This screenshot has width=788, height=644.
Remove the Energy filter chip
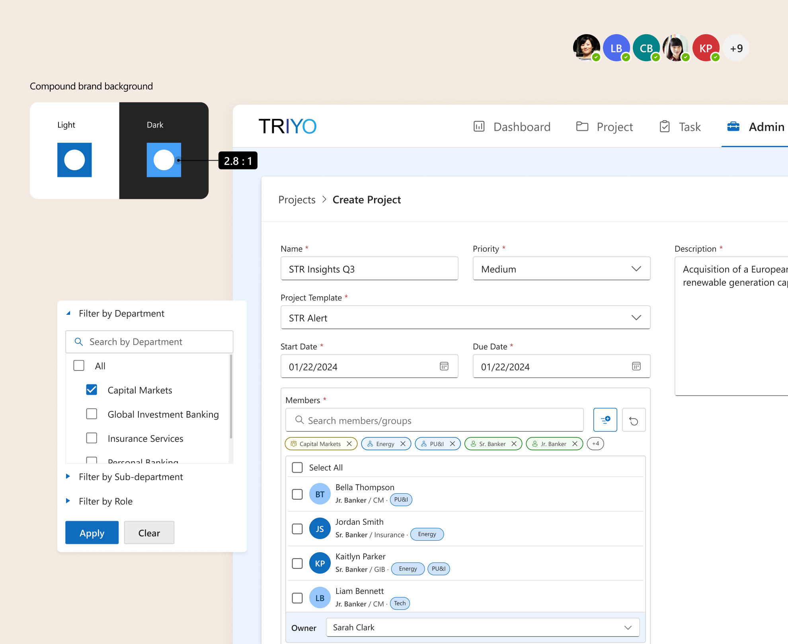point(403,444)
